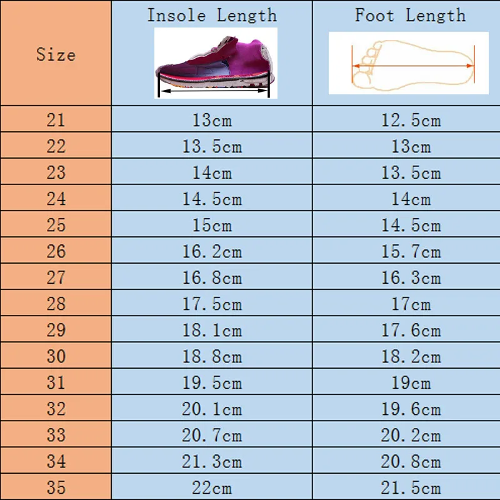Click the Foot Length header text
Viewport: 500px width, 500px height.
click(x=410, y=16)
